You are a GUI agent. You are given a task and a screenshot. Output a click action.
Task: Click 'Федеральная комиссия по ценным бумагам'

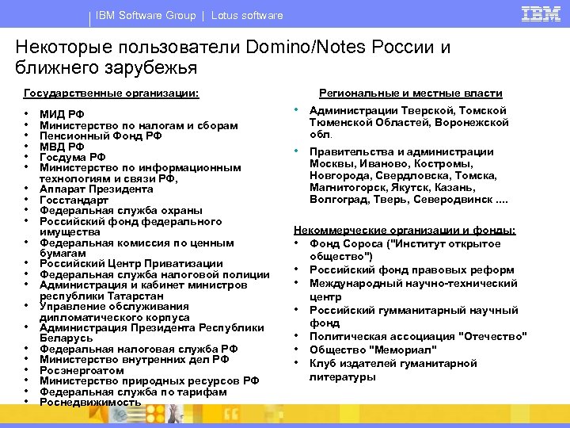pyautogui.click(x=137, y=248)
